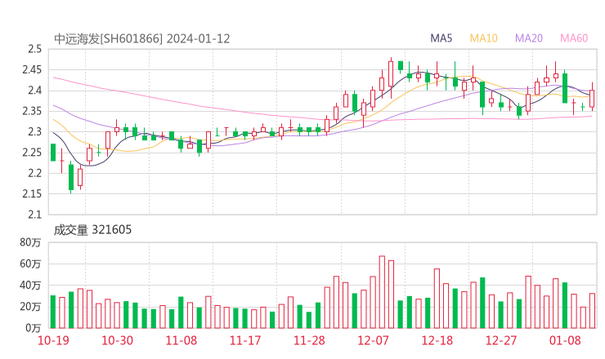This screenshot has height=359, width=605.
Task: Click the 11-28 date axis label
Action: coord(309,340)
